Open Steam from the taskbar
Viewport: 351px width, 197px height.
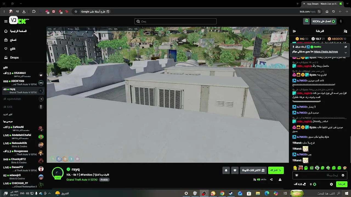[x=231, y=193]
